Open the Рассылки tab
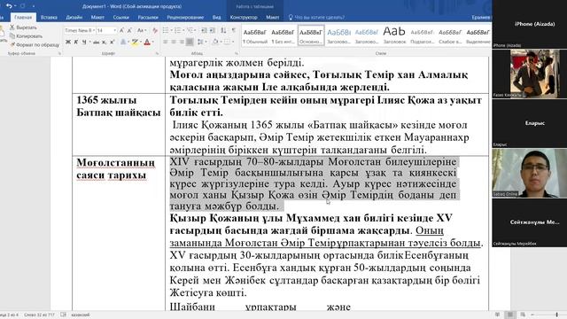Viewport: 567px width, 319px height. [148, 17]
